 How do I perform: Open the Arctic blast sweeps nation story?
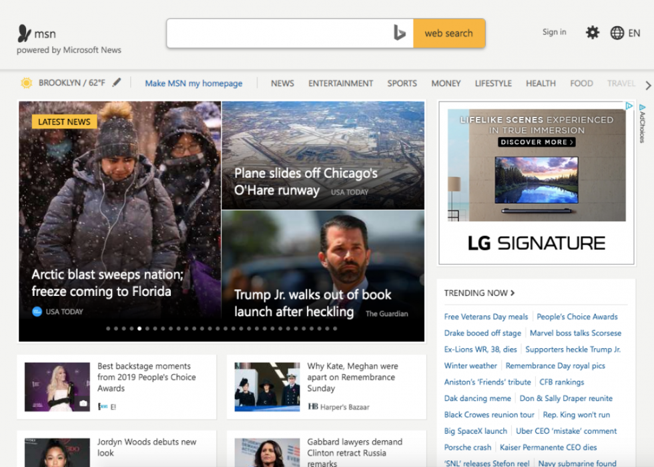click(x=107, y=283)
